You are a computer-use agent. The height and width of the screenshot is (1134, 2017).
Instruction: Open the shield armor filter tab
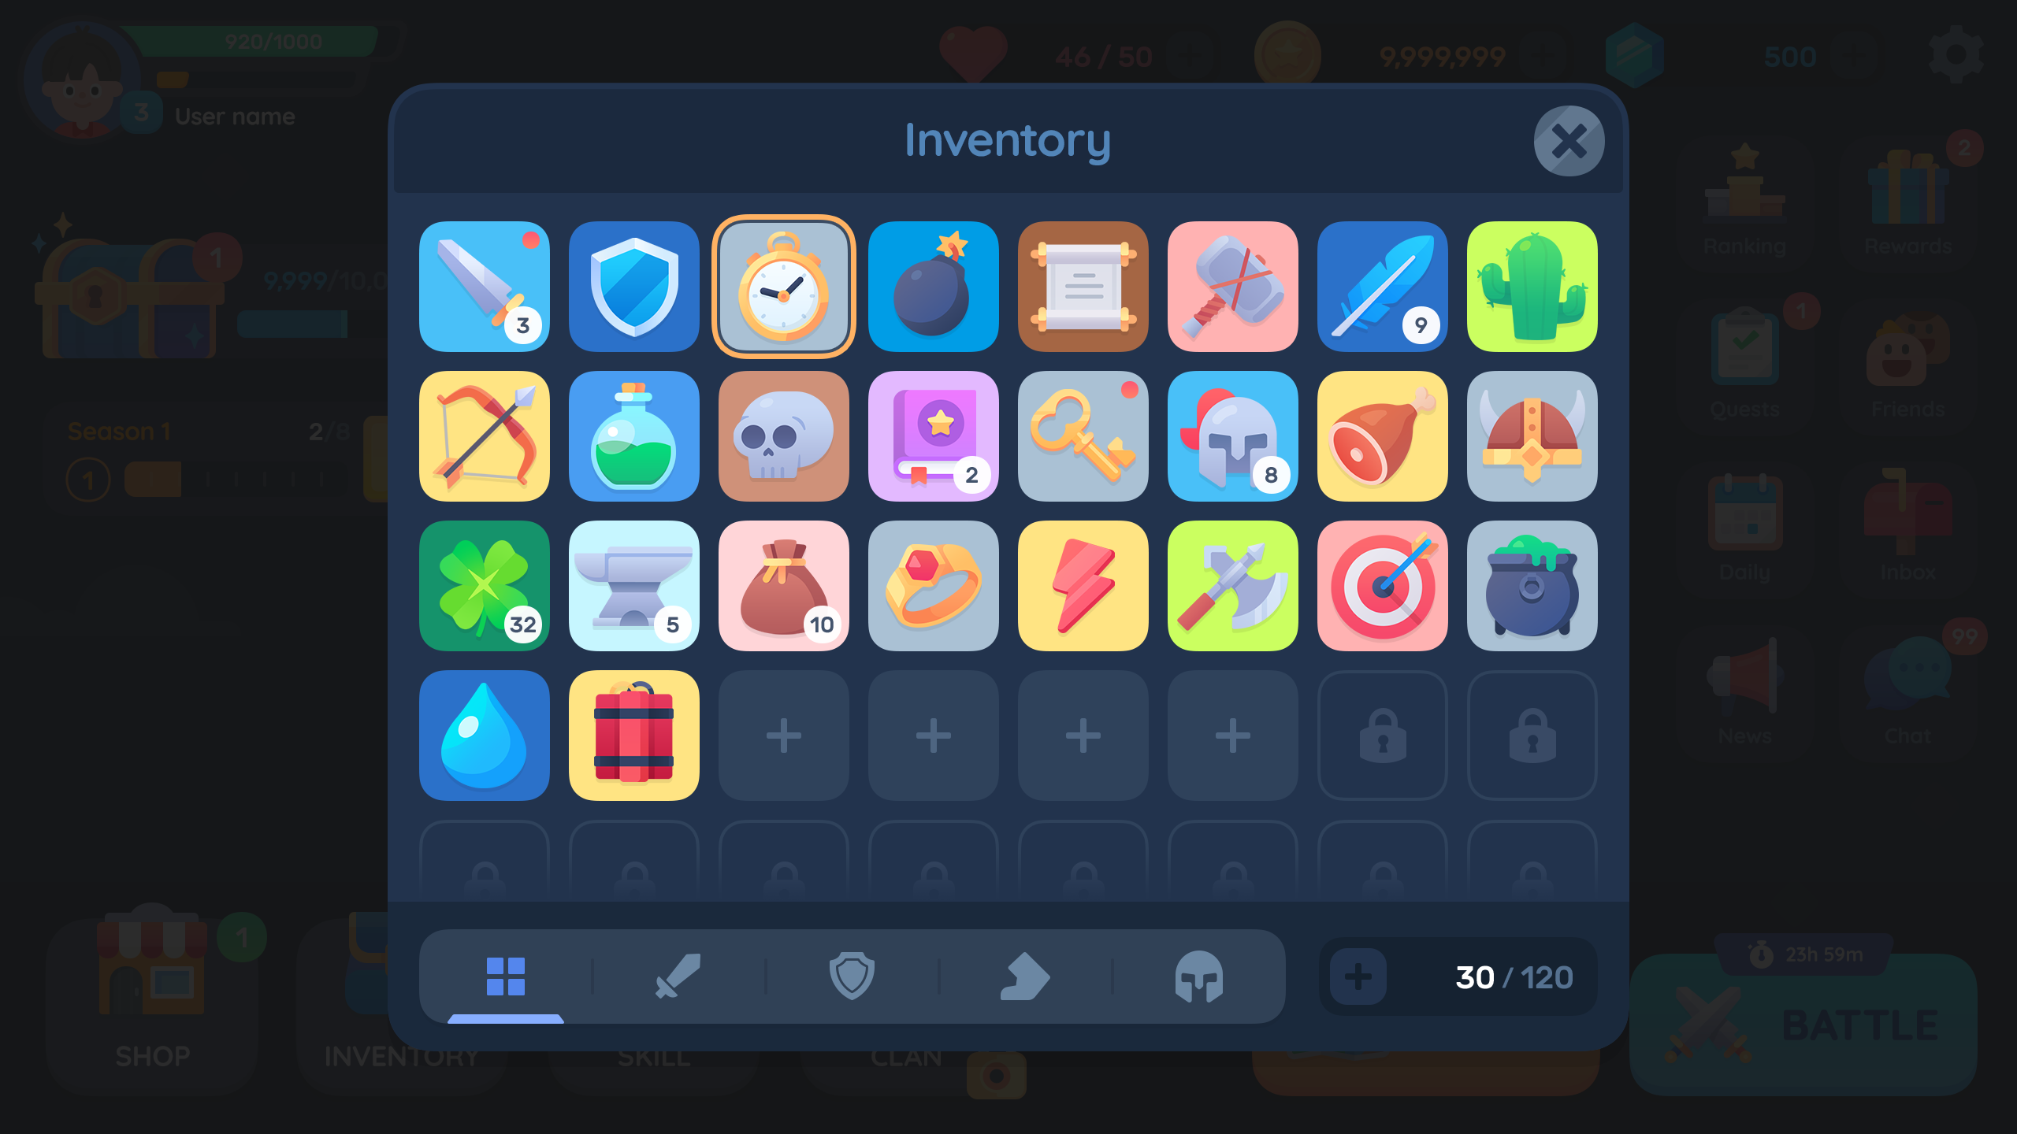tap(852, 976)
